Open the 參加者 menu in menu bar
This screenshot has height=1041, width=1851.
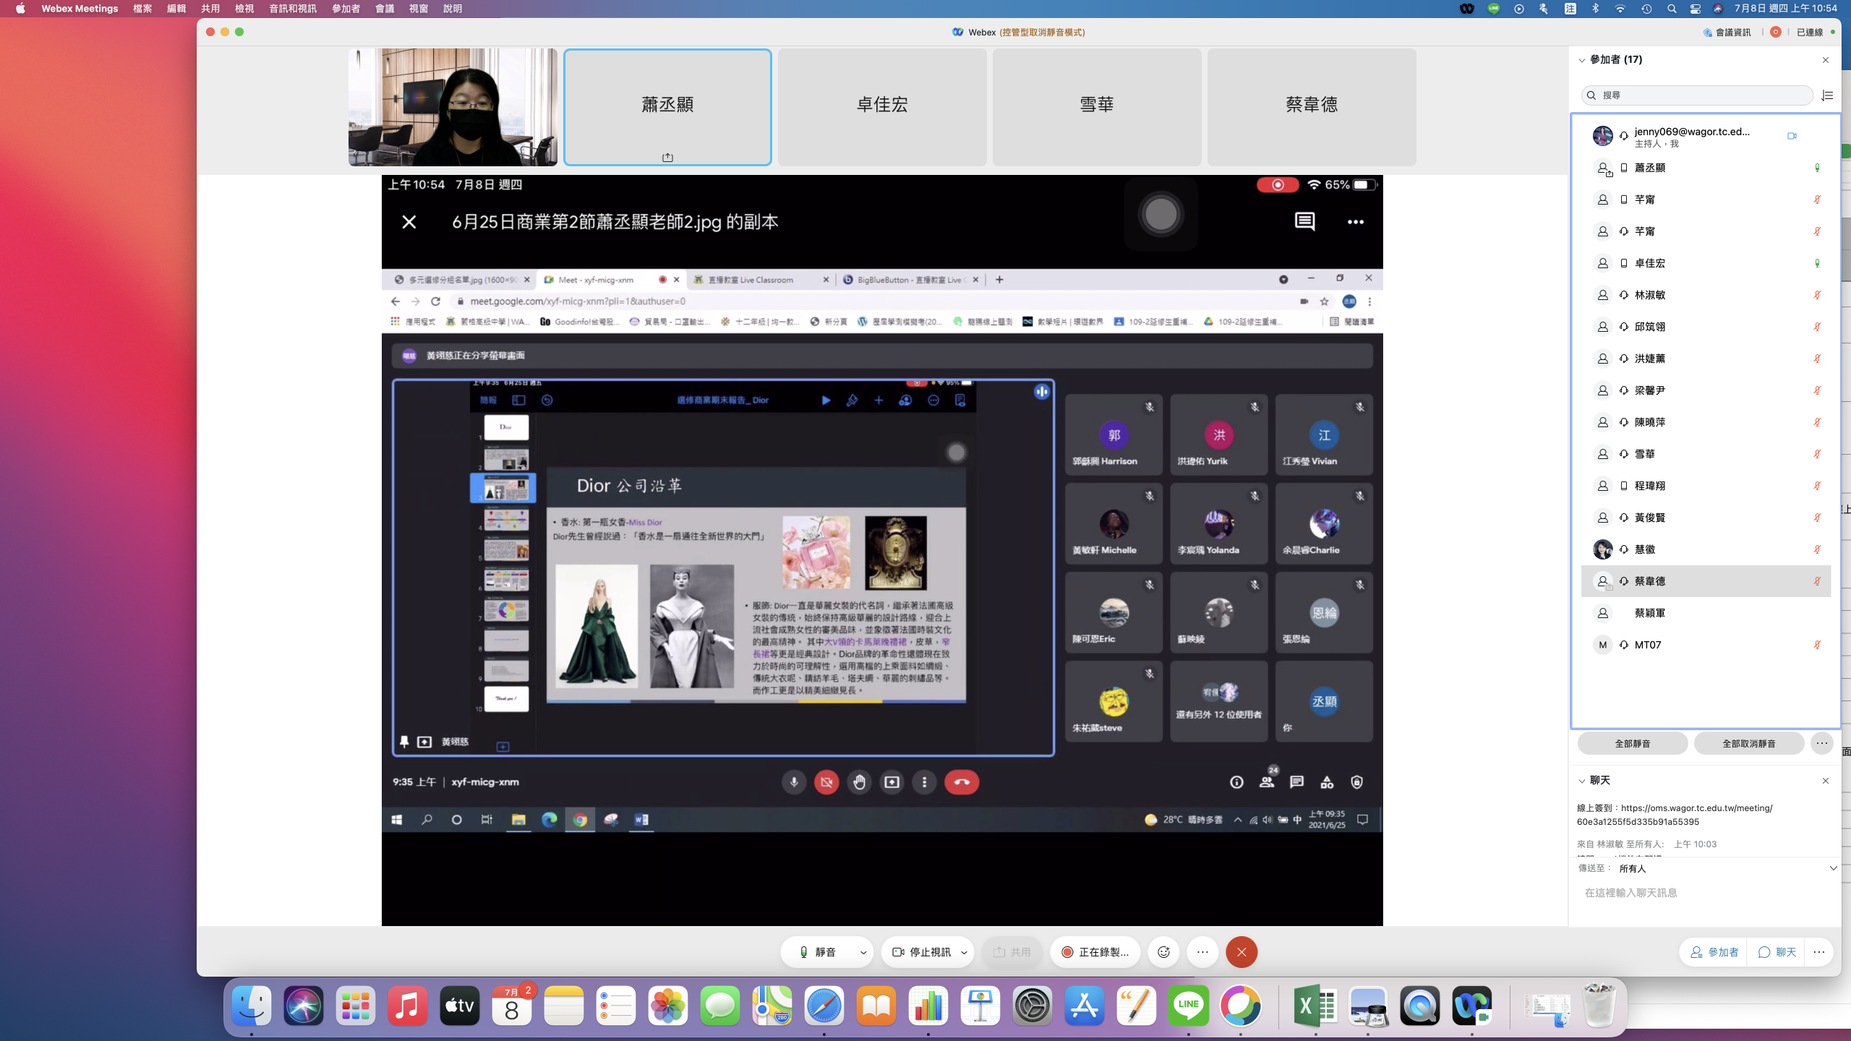pos(346,9)
